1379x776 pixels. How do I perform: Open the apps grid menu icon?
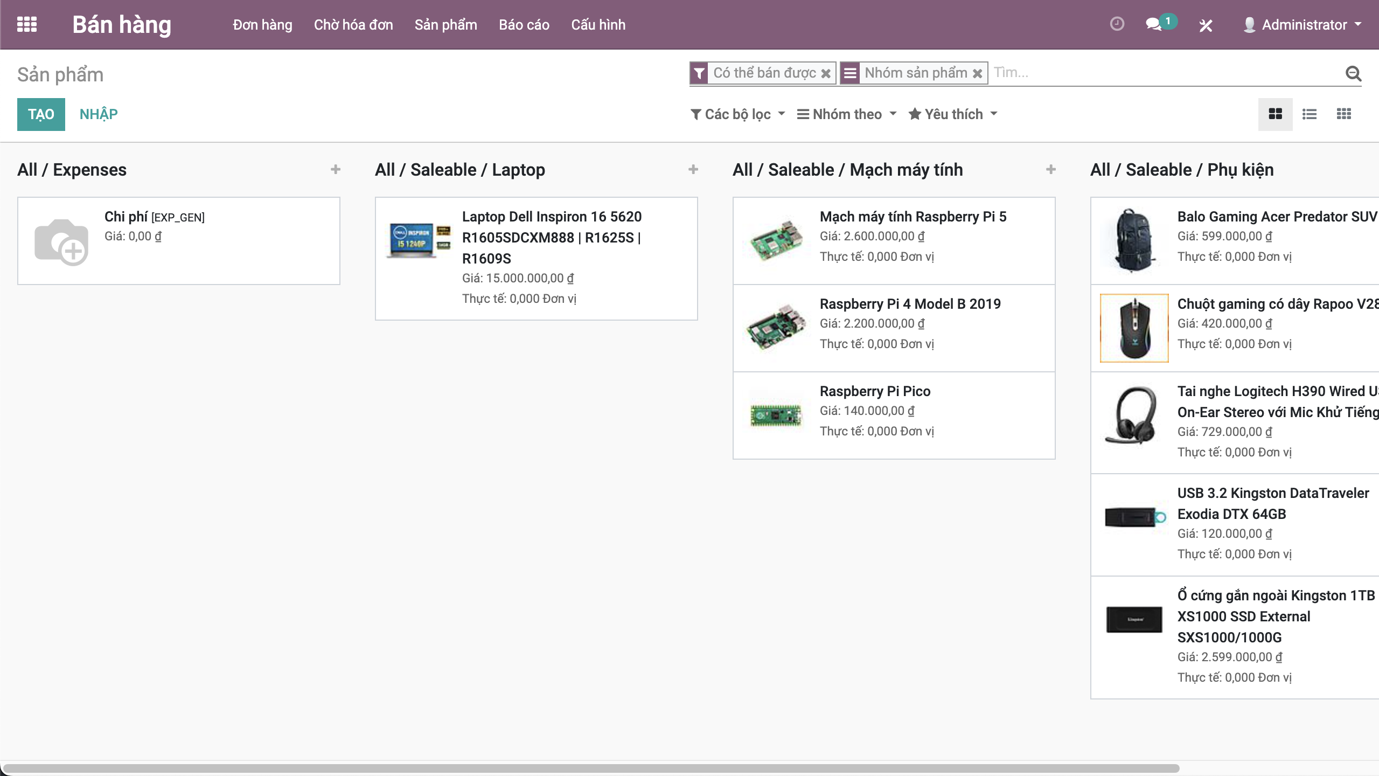[27, 24]
